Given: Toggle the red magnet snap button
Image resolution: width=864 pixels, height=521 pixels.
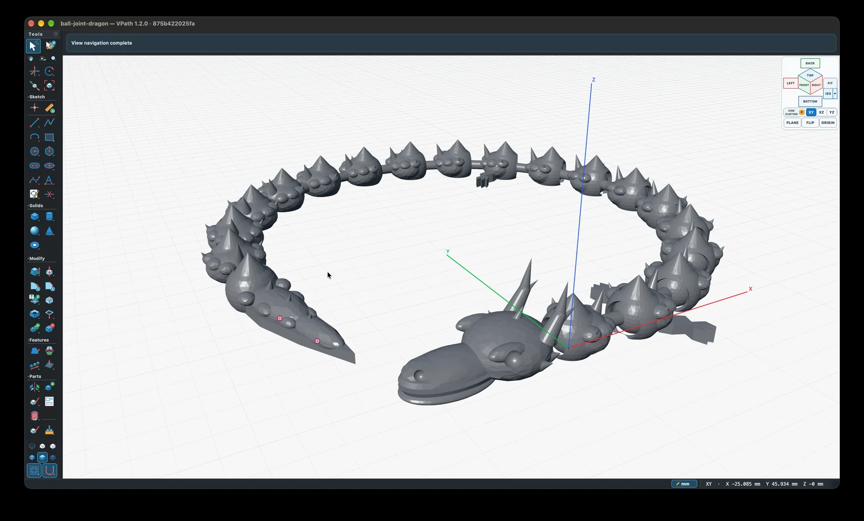Looking at the screenshot, I should pos(49,471).
